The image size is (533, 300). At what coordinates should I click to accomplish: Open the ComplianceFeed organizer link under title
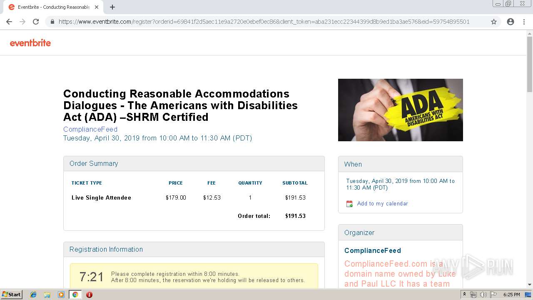pos(90,129)
